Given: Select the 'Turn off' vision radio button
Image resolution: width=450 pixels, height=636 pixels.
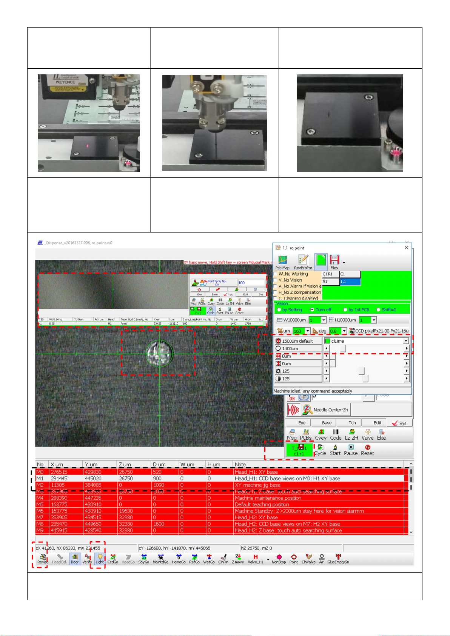Looking at the screenshot, I should click(312, 310).
